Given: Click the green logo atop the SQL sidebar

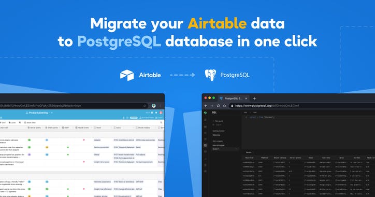Looking at the screenshot, I should [205, 112].
